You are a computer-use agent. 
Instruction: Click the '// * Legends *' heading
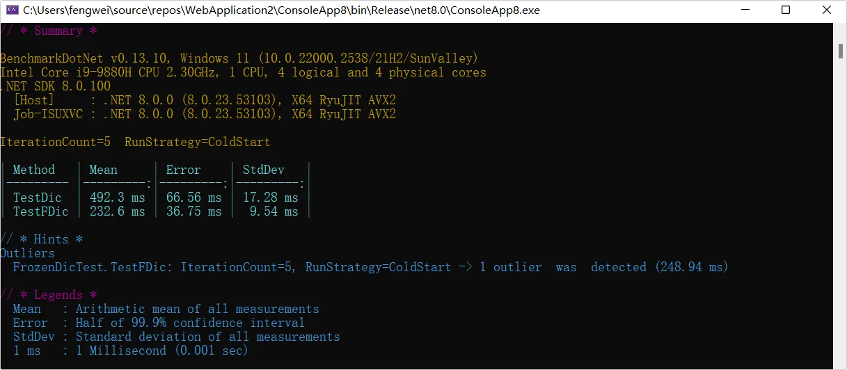click(x=49, y=295)
